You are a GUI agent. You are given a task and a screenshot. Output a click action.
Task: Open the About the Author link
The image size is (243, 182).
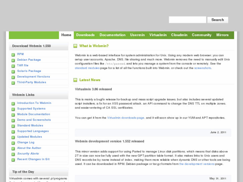29,148
